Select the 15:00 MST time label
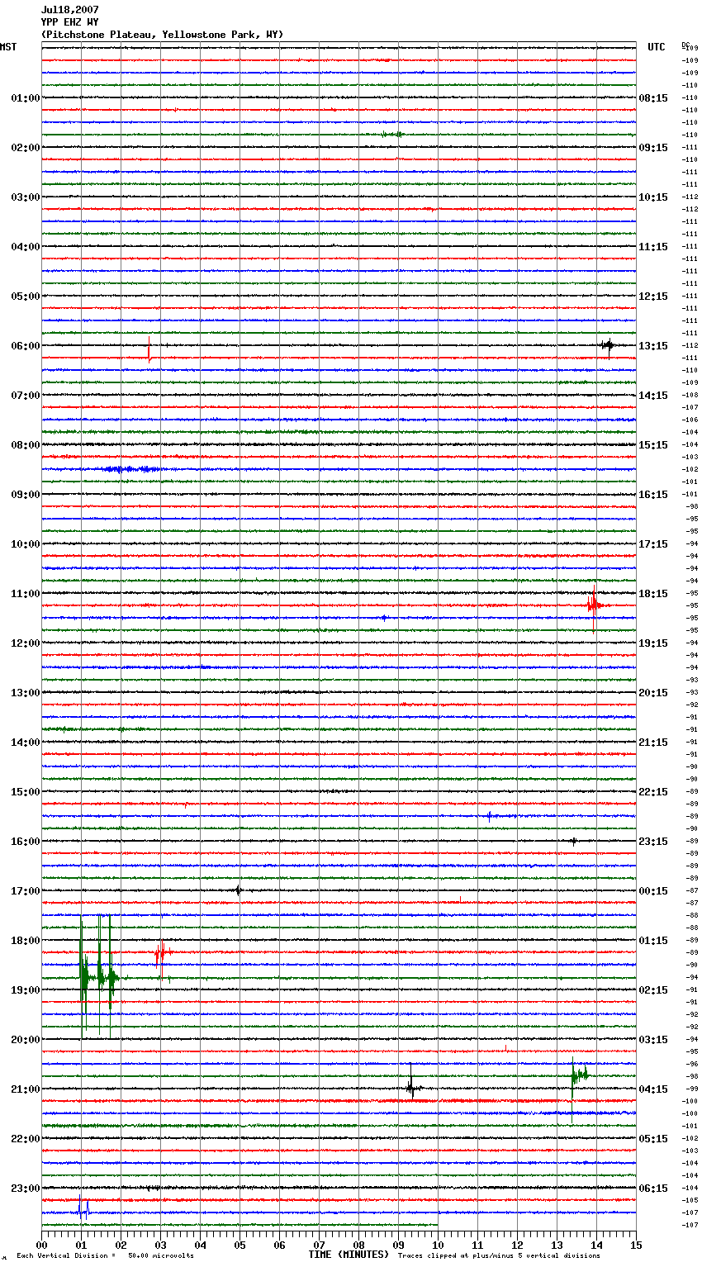The height and width of the screenshot is (1267, 702). 26,792
